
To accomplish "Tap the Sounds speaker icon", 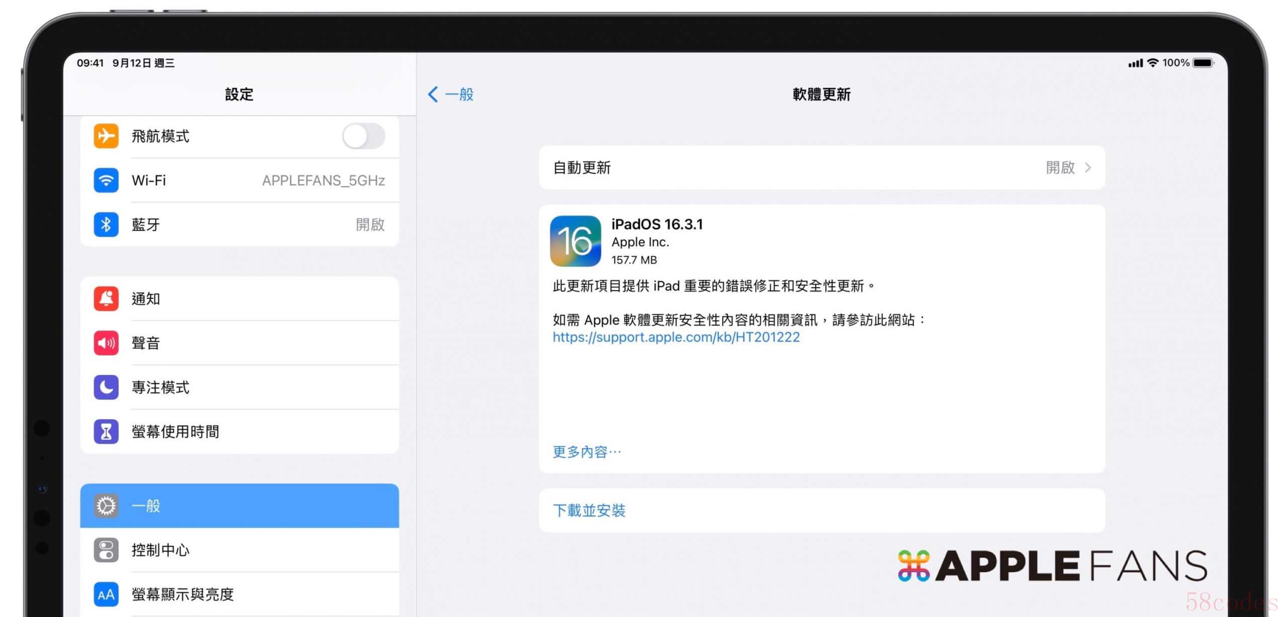I will [x=106, y=343].
